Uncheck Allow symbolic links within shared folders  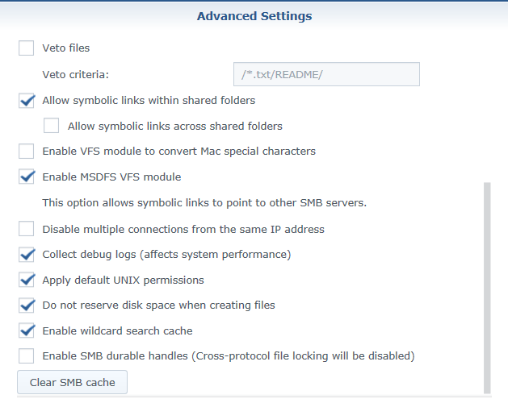click(26, 100)
